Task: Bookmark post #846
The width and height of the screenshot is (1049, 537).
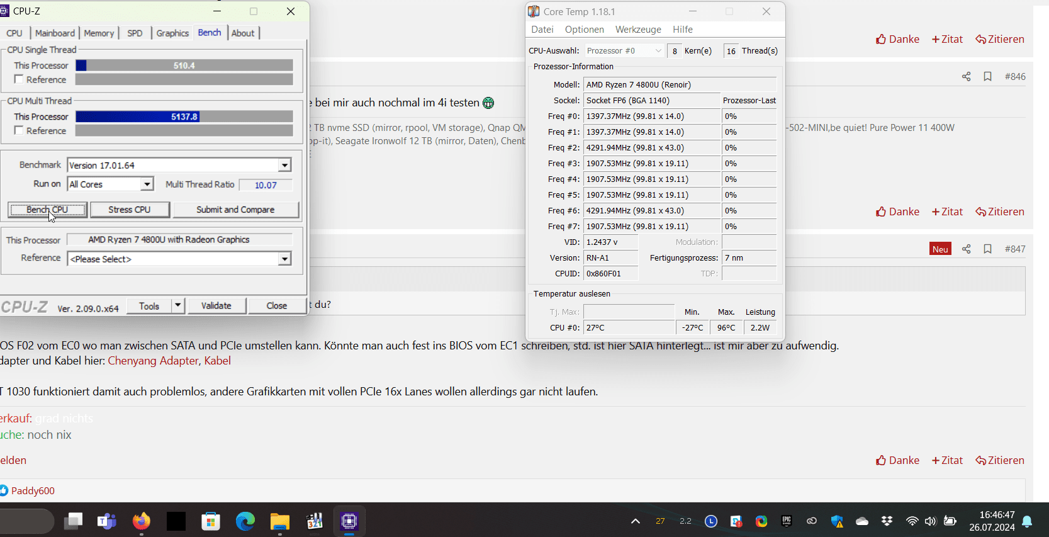Action: coord(987,76)
